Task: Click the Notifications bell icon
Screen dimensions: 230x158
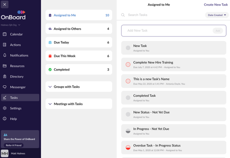Action: click(x=5, y=55)
